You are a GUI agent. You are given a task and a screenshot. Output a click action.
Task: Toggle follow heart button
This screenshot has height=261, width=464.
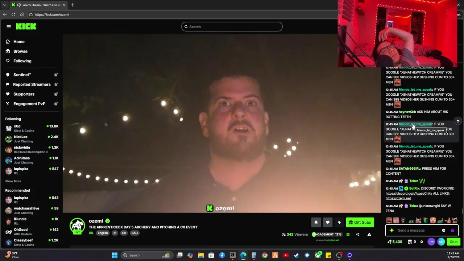[327, 223]
